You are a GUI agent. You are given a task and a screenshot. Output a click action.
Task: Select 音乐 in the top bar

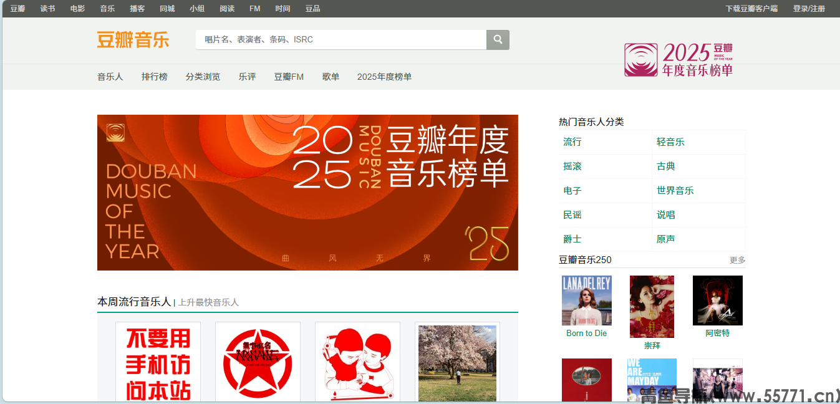point(107,9)
